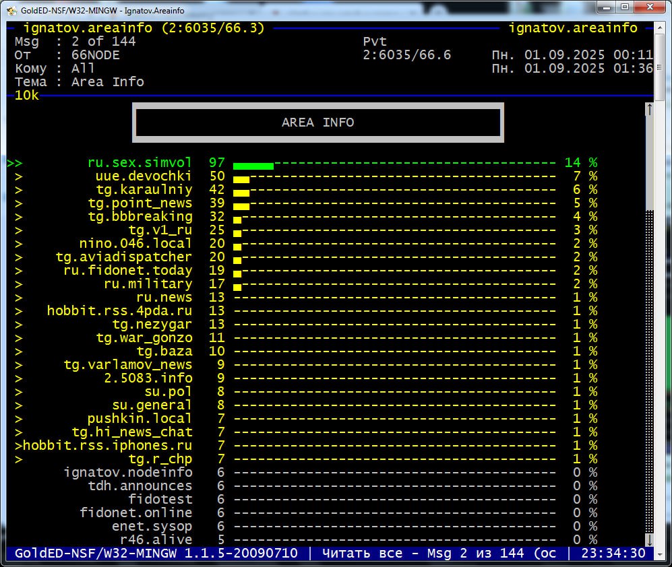672x567 pixels.
Task: Click the AREA INFO banner box
Action: (317, 123)
